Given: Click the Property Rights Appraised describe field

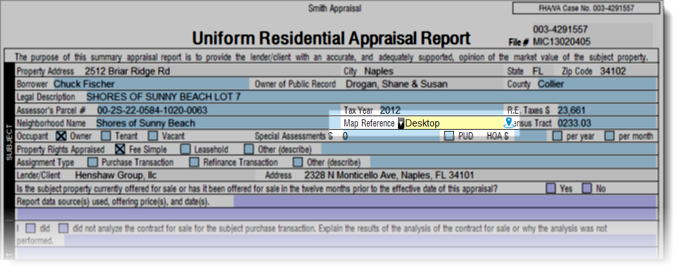Looking at the screenshot, I should pyautogui.click(x=489, y=150).
